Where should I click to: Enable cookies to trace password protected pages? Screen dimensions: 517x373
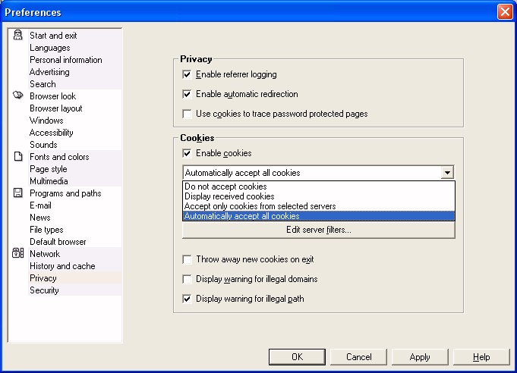(x=187, y=114)
